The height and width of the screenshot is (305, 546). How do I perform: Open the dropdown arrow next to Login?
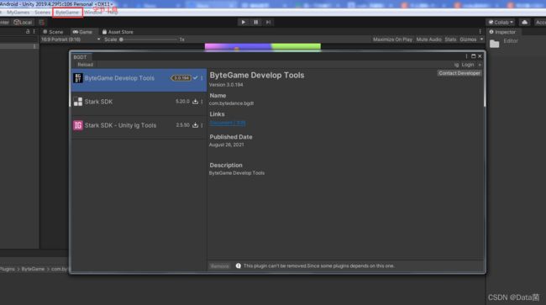(x=480, y=65)
